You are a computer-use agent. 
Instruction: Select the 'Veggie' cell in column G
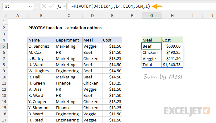point(152,59)
